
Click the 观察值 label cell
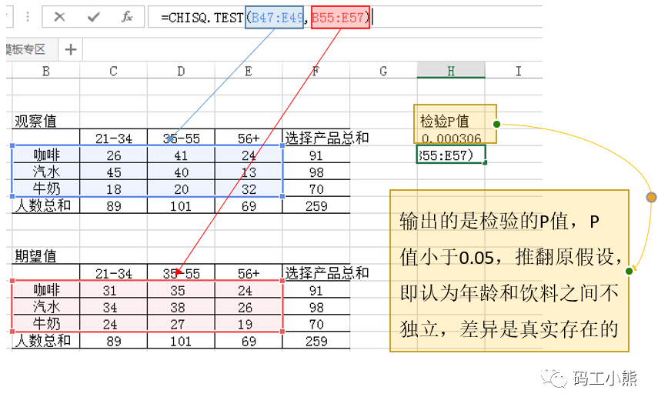pos(35,122)
